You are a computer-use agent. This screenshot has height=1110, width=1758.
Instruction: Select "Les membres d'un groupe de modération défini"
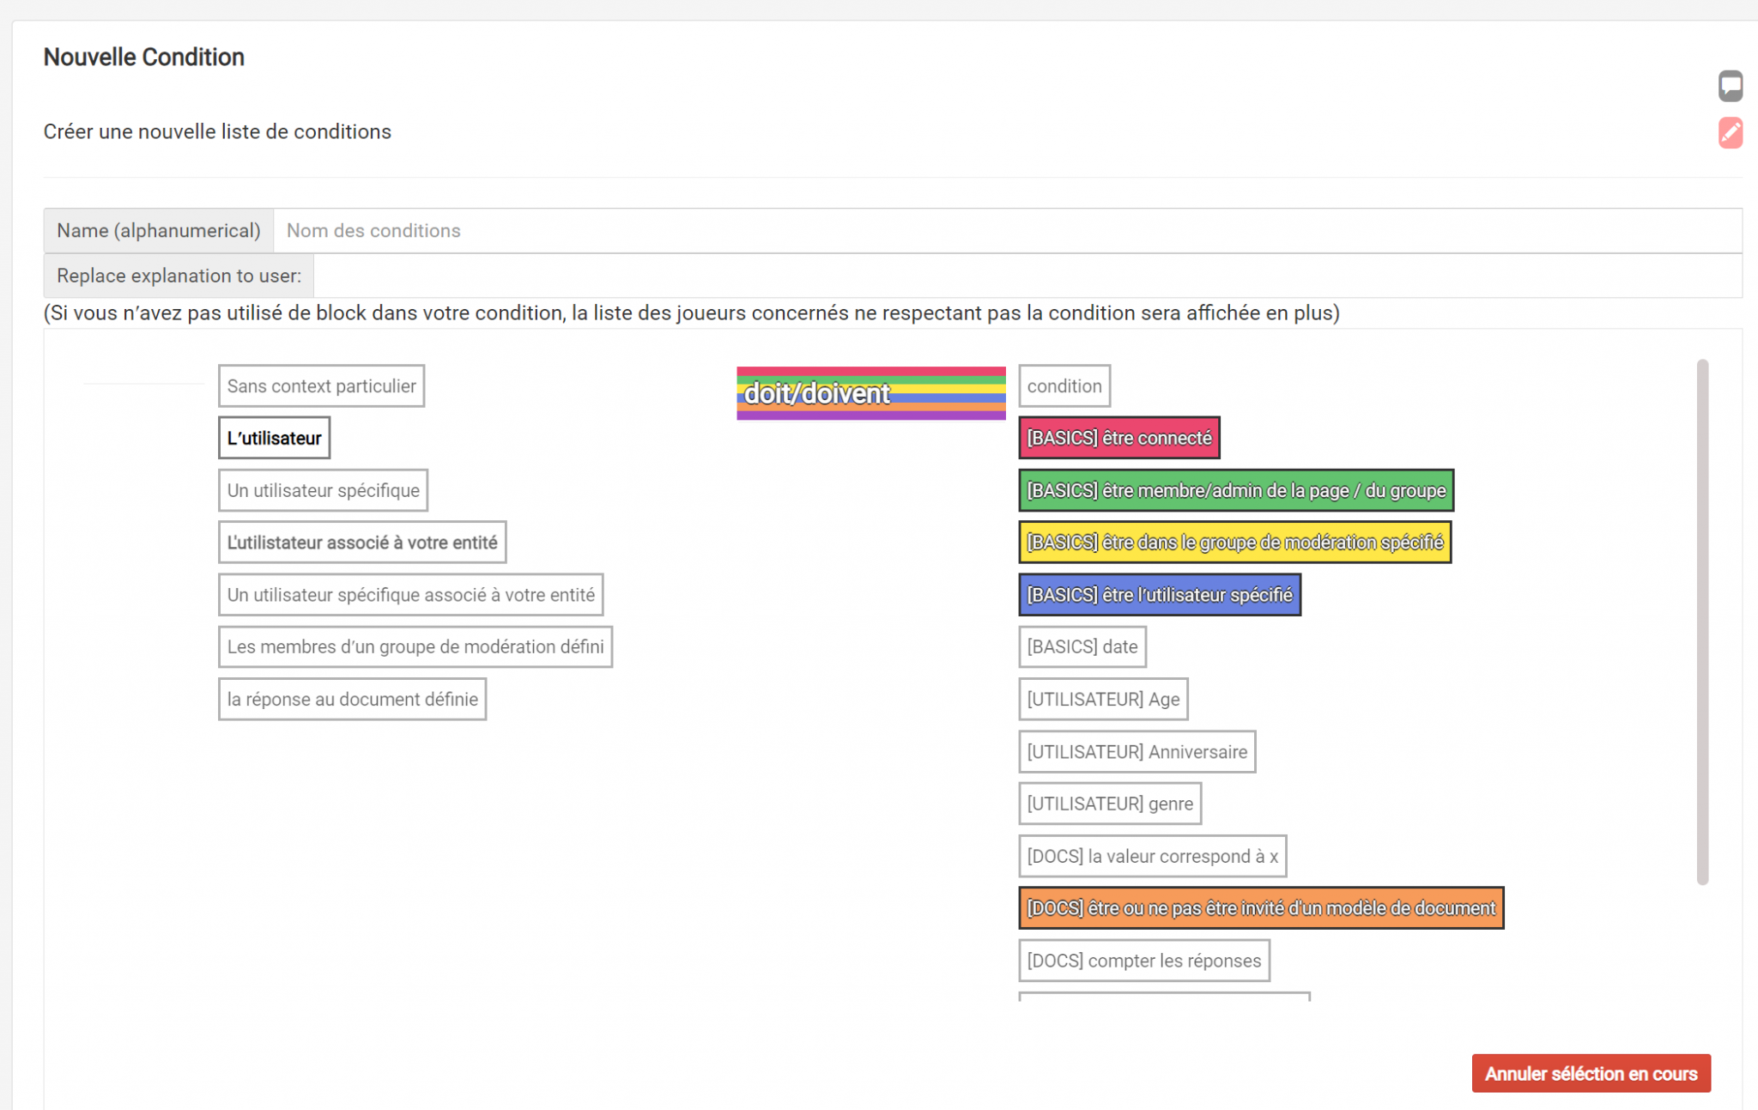click(x=415, y=646)
